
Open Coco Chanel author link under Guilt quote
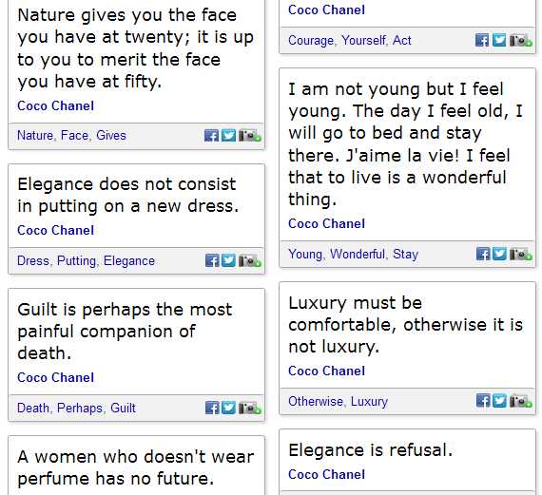(x=56, y=377)
